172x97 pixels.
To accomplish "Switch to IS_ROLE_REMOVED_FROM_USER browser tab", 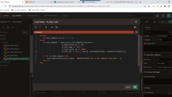I will (x=123, y=2).
